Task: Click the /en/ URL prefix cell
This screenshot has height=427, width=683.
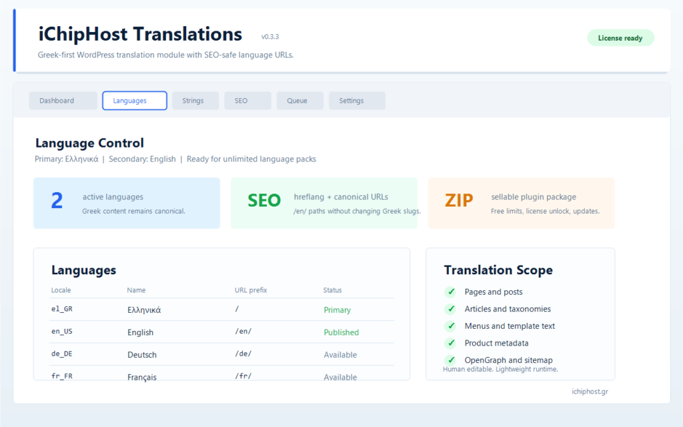Action: pos(243,331)
